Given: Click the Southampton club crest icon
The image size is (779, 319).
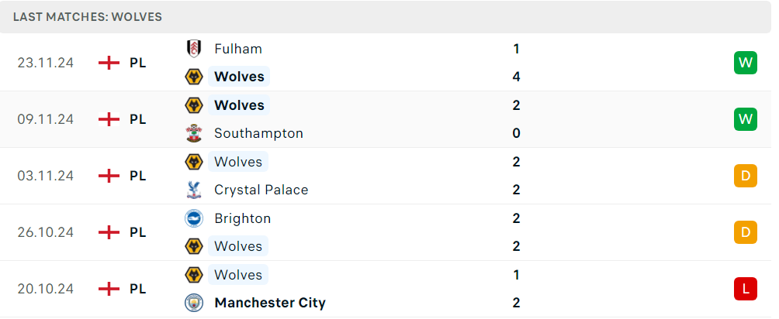Looking at the screenshot, I should pos(193,133).
